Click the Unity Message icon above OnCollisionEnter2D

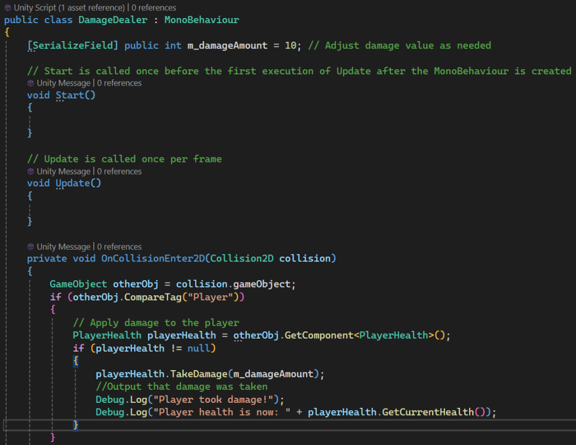pos(31,246)
